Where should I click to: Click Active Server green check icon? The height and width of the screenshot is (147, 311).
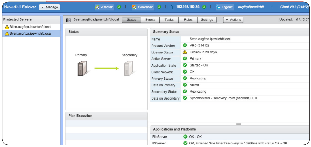tap(185, 59)
